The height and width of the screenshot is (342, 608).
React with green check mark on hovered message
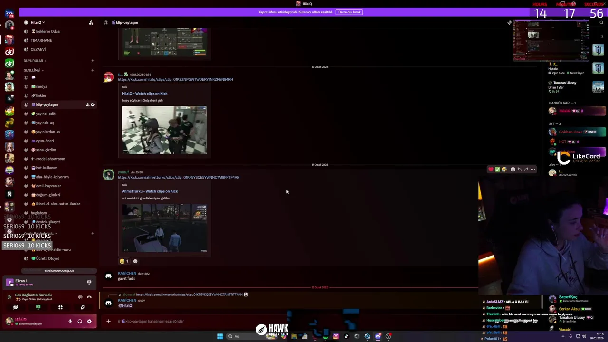click(497, 169)
